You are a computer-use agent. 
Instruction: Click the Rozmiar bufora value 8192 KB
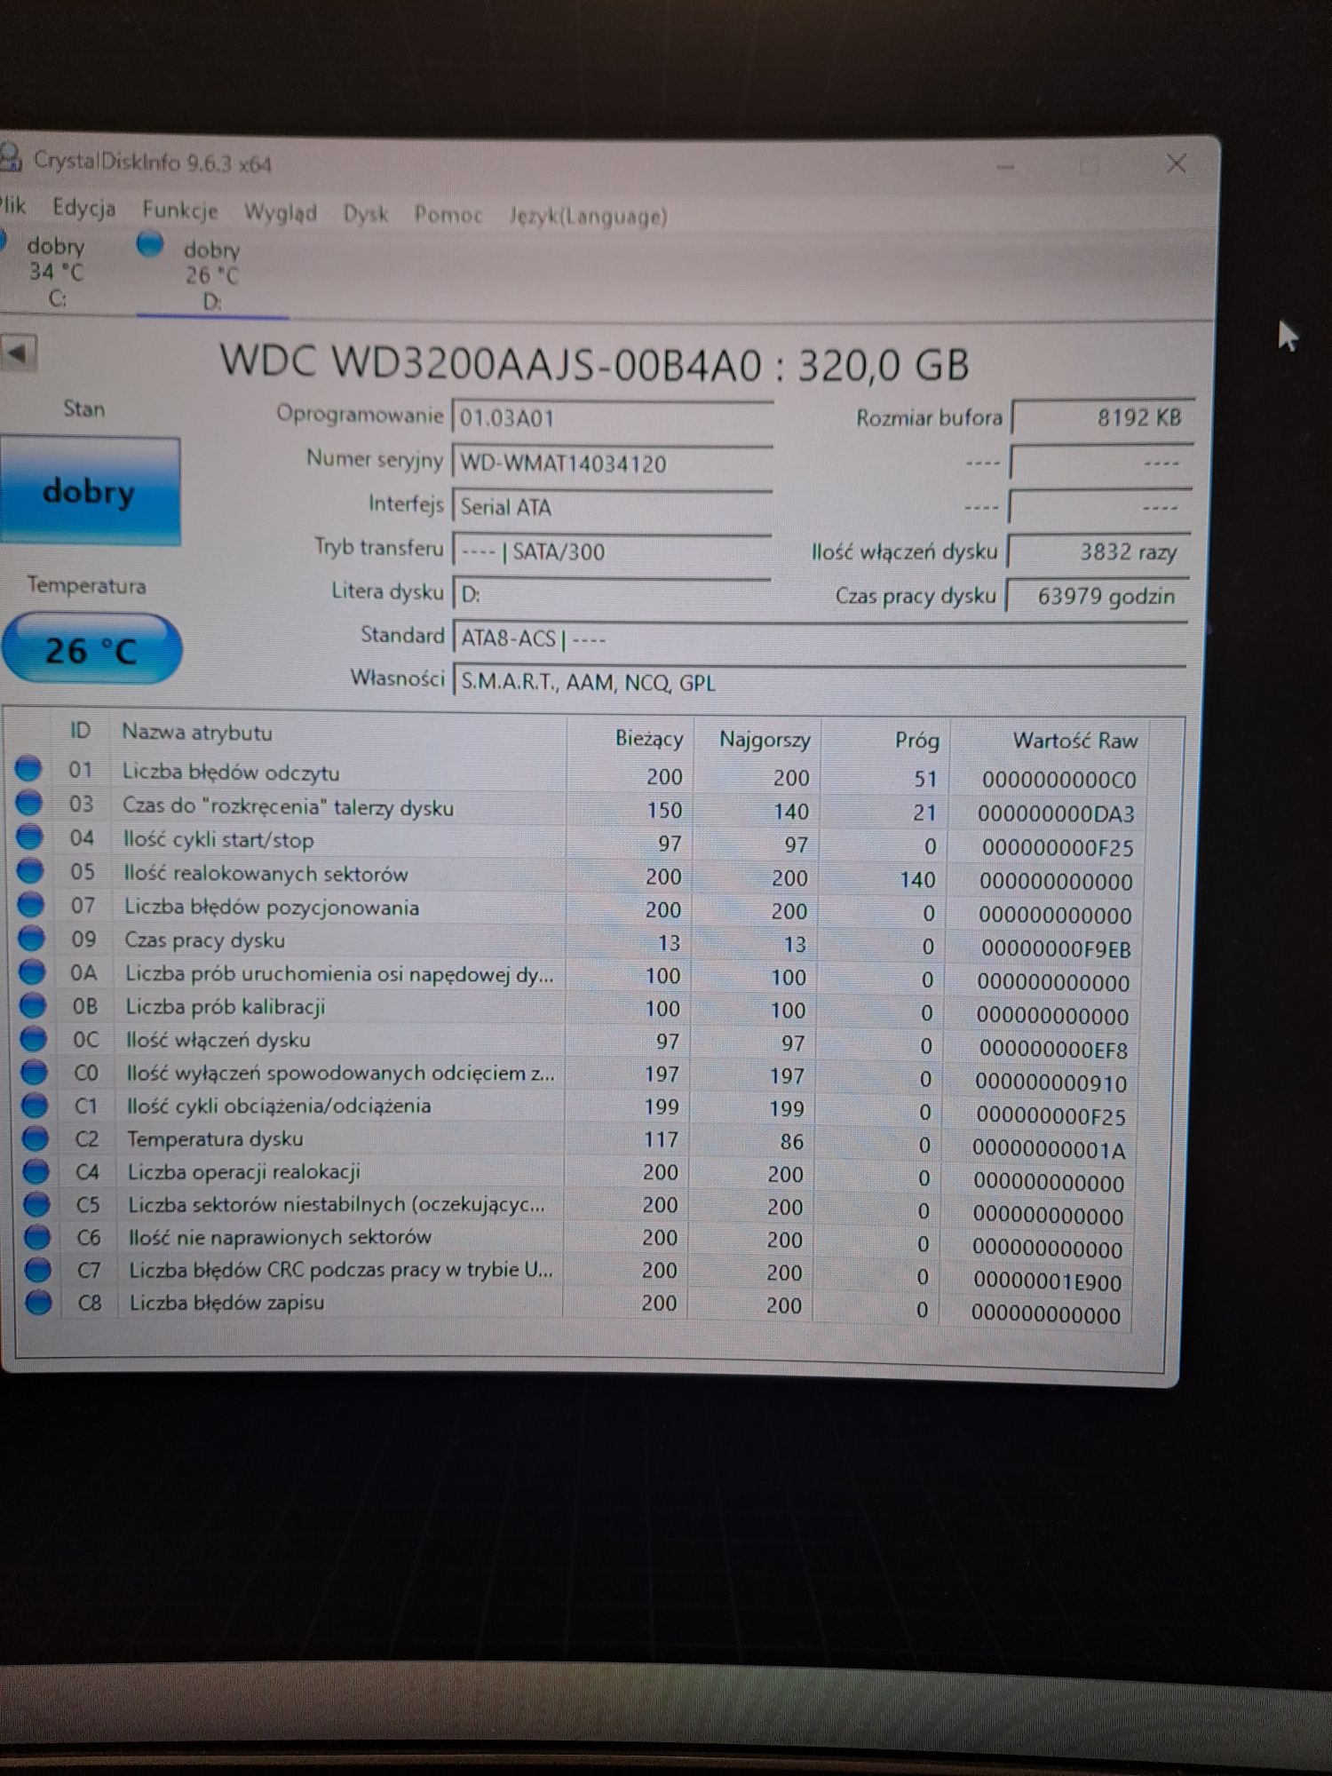click(1102, 417)
